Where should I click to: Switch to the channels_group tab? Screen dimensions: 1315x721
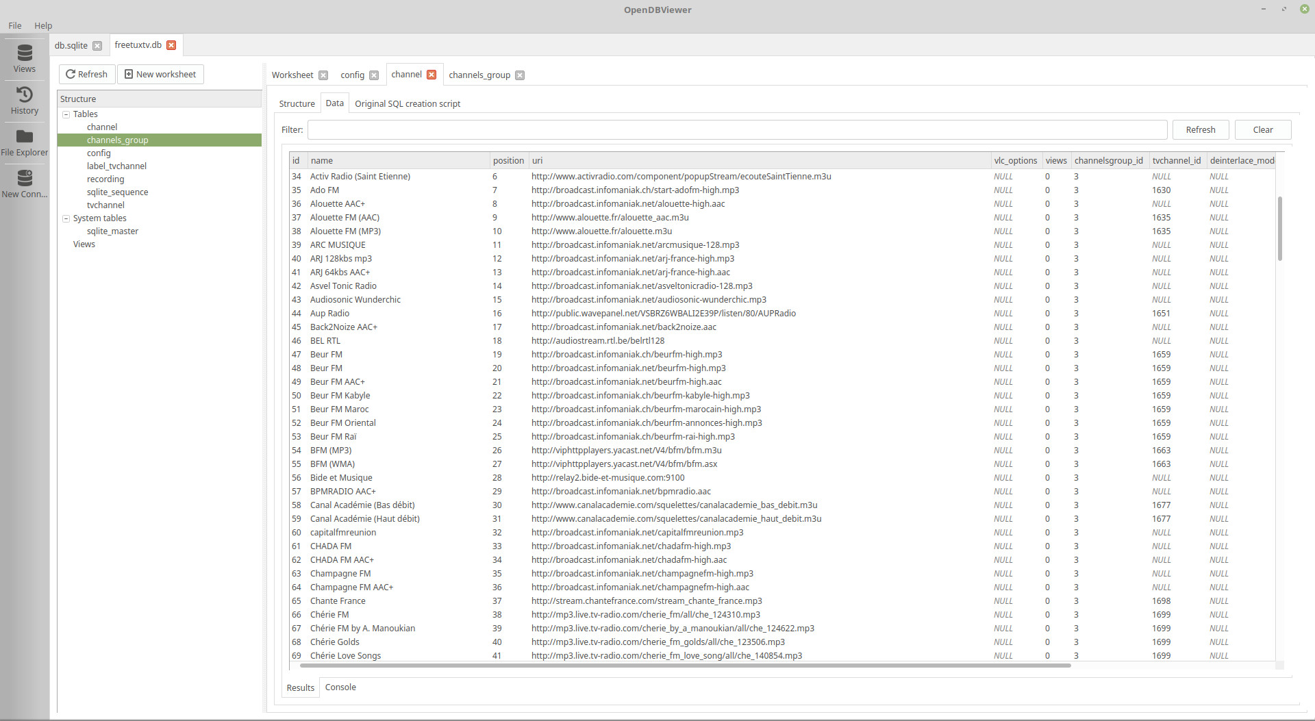tap(479, 75)
